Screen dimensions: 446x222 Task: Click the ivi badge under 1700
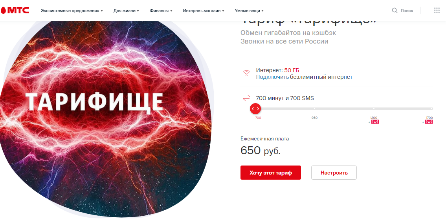click(429, 122)
